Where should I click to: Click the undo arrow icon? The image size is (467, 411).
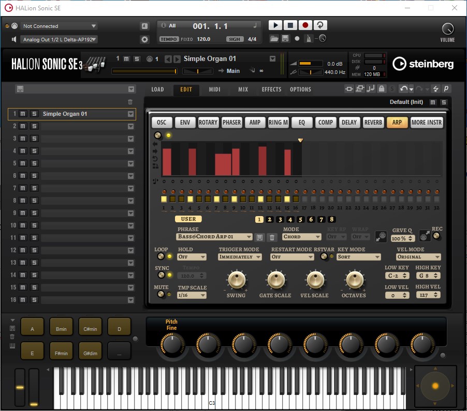tap(403, 88)
